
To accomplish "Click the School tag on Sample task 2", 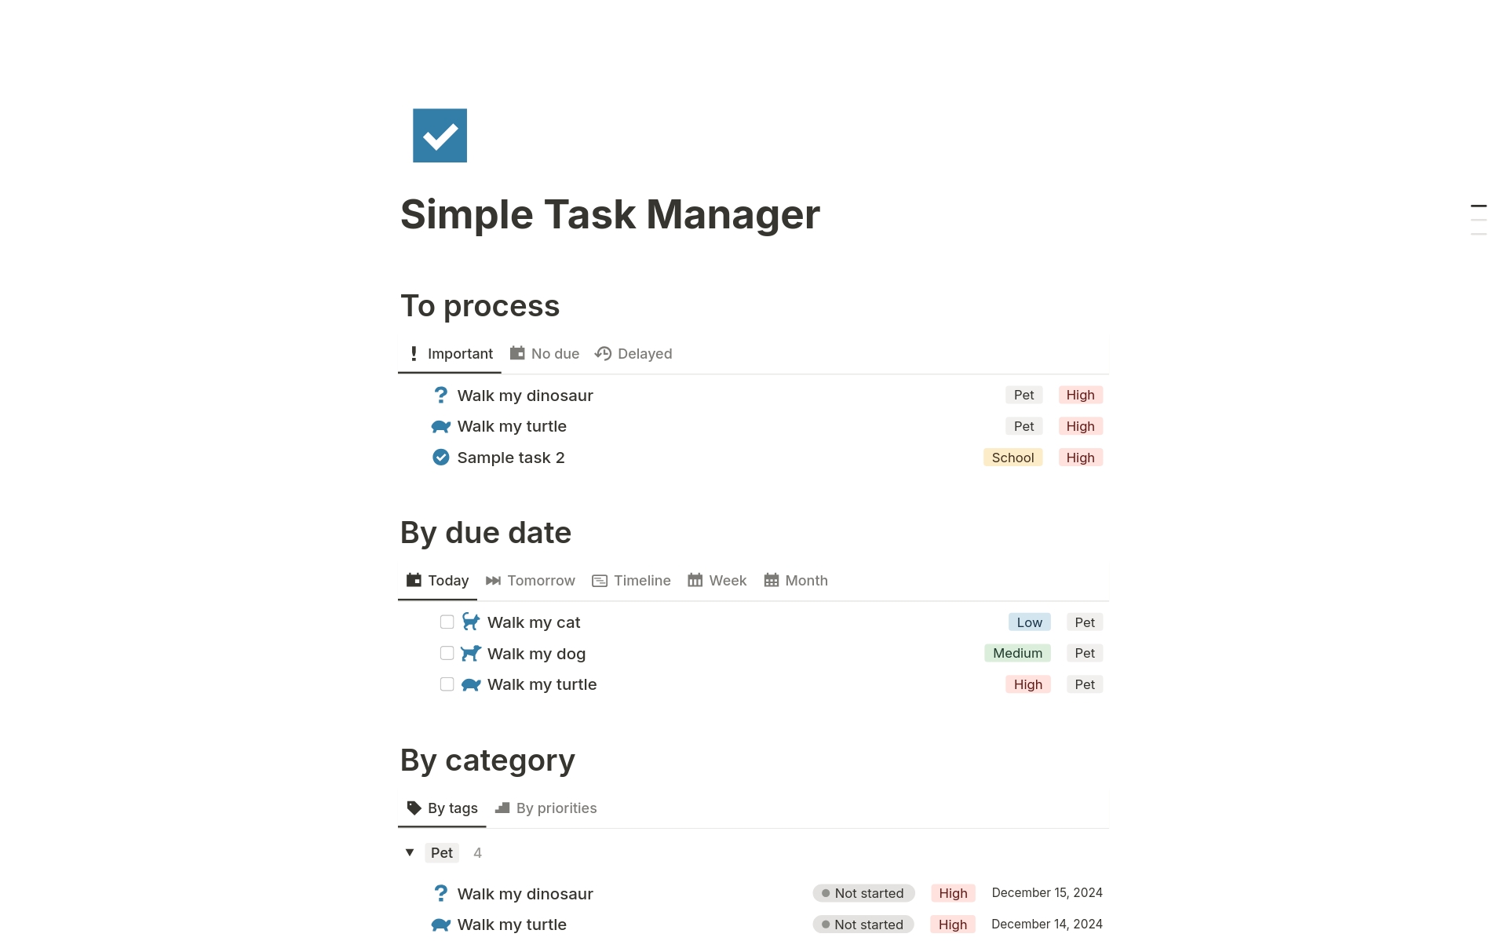I will pyautogui.click(x=1013, y=457).
